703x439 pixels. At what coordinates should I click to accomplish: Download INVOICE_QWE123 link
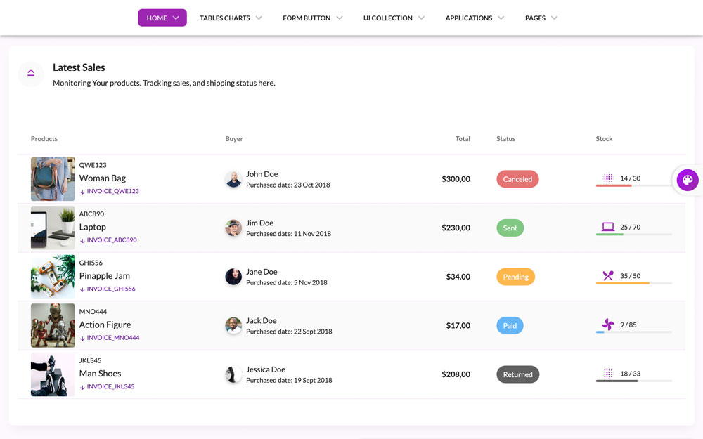112,191
